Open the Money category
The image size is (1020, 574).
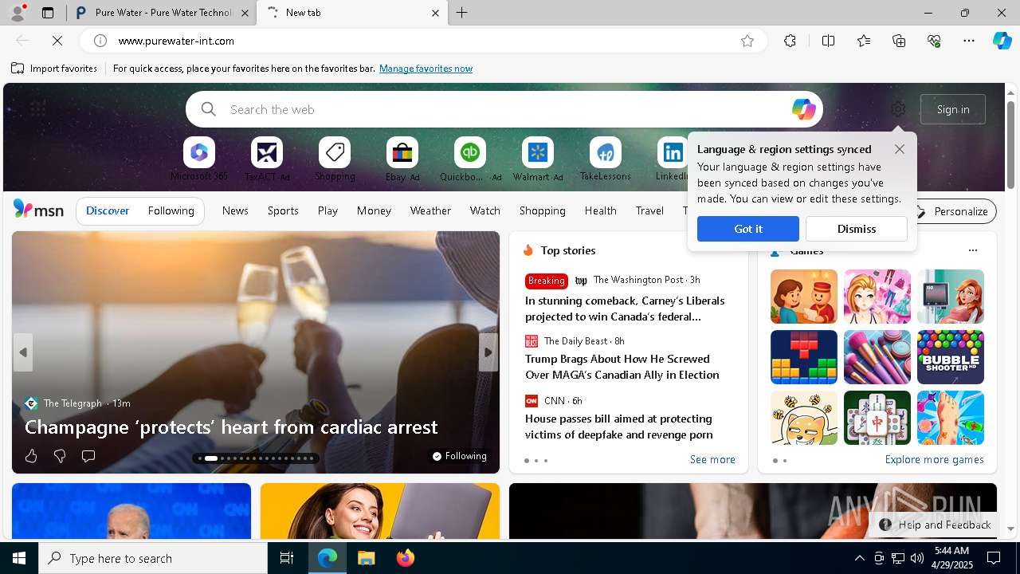coord(374,210)
